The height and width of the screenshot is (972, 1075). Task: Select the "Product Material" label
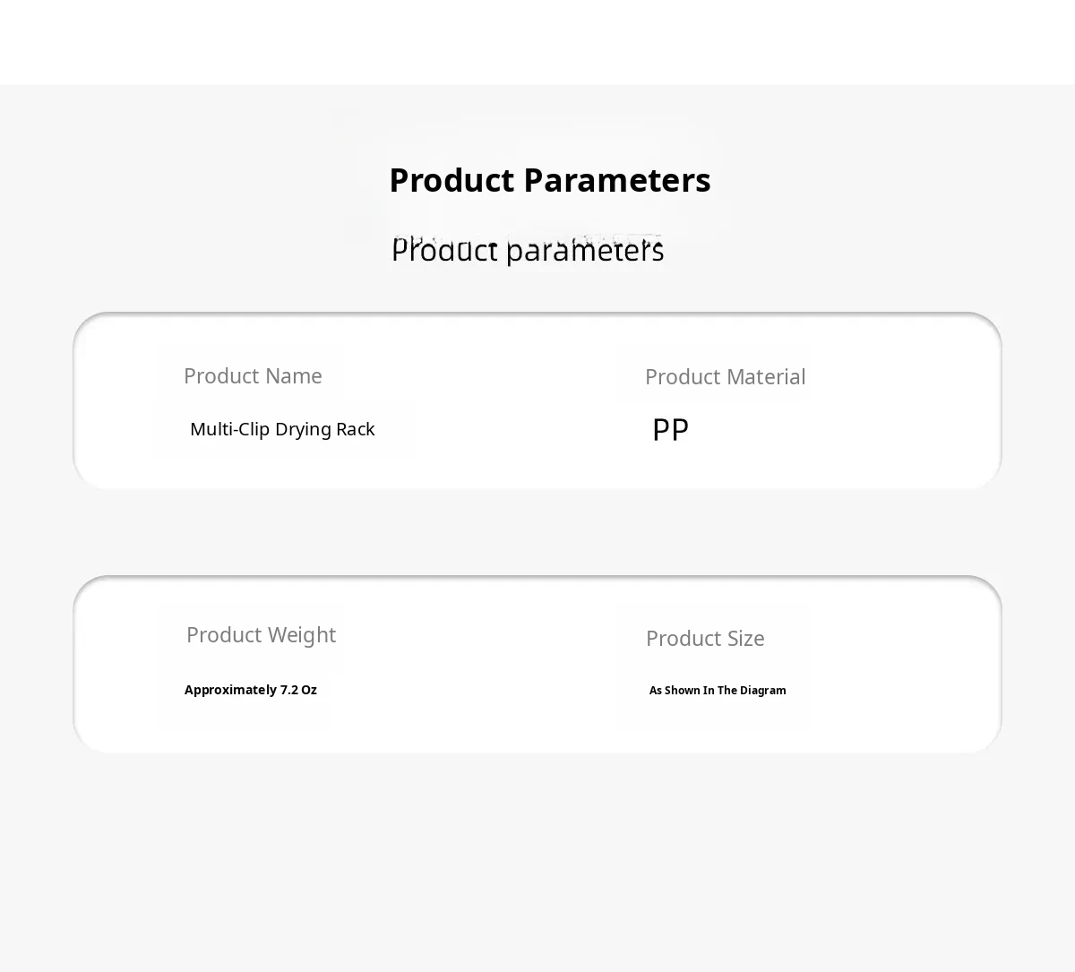(725, 377)
